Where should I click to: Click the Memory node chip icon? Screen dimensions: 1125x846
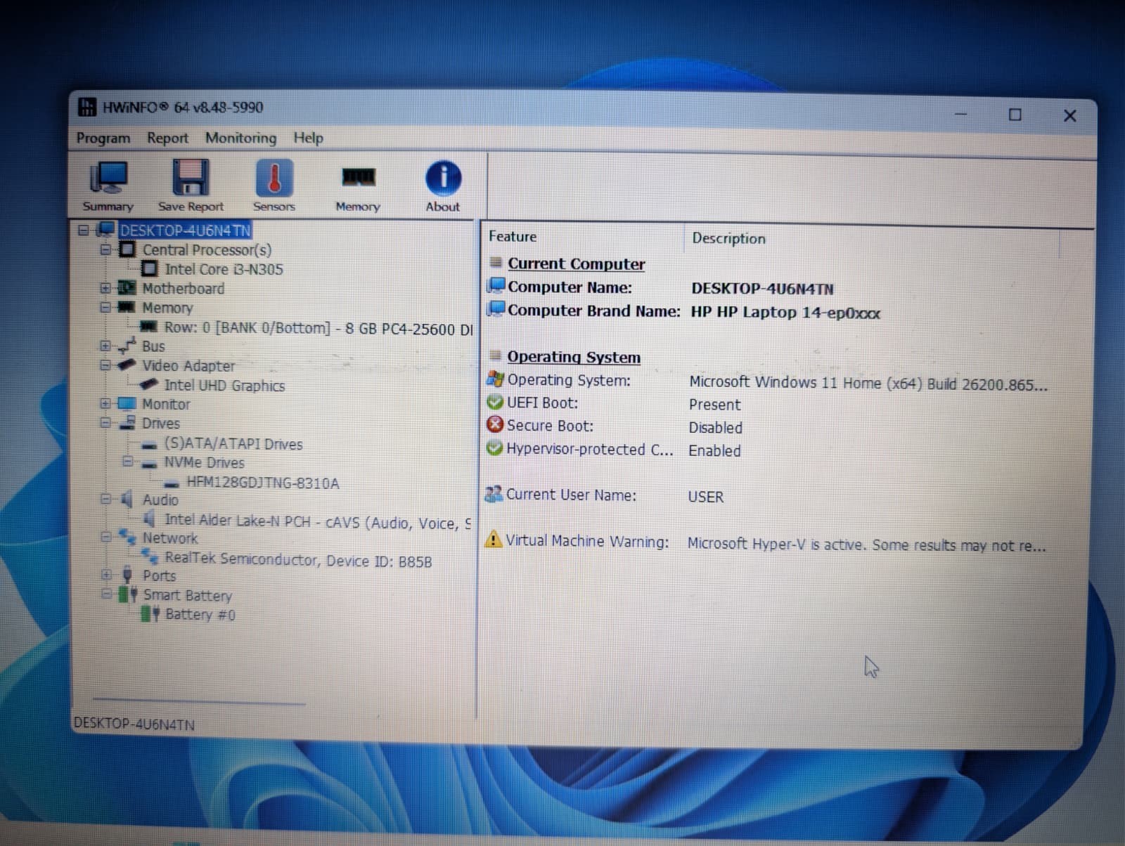[127, 307]
